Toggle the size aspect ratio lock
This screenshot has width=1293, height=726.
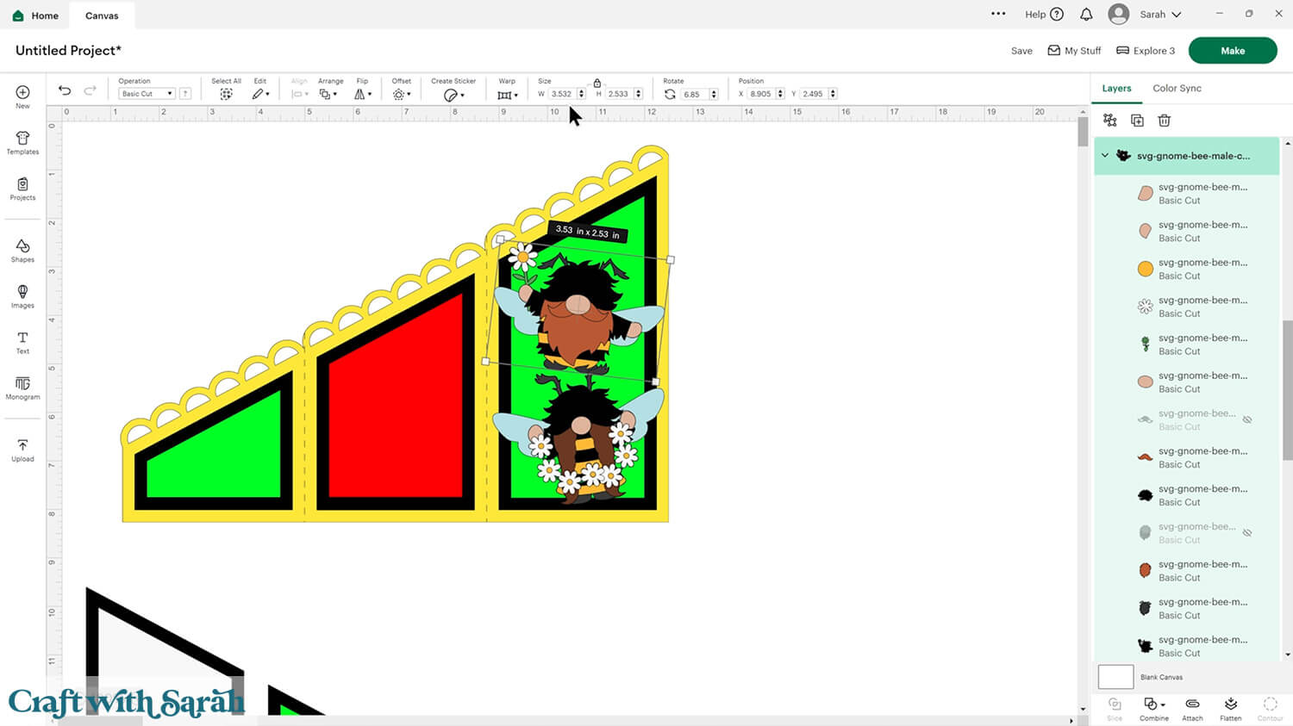click(597, 83)
